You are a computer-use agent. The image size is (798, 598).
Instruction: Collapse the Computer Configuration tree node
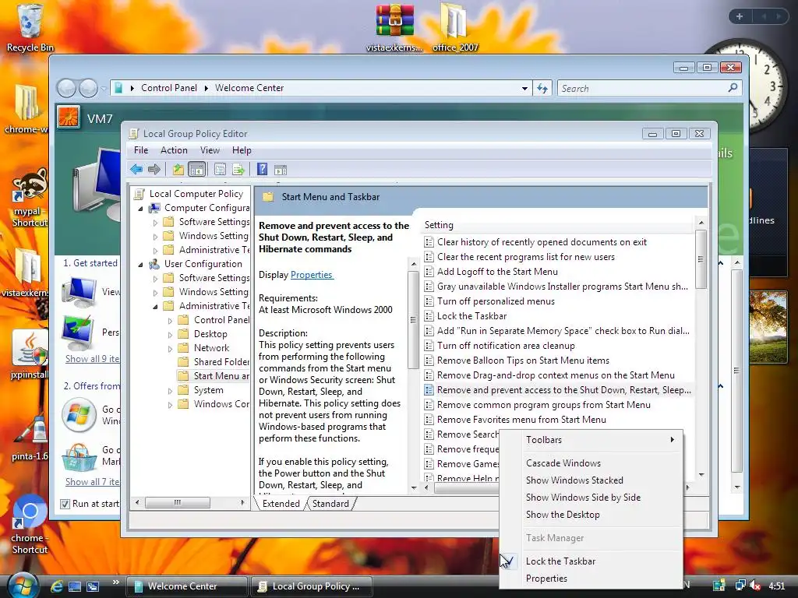tap(140, 209)
